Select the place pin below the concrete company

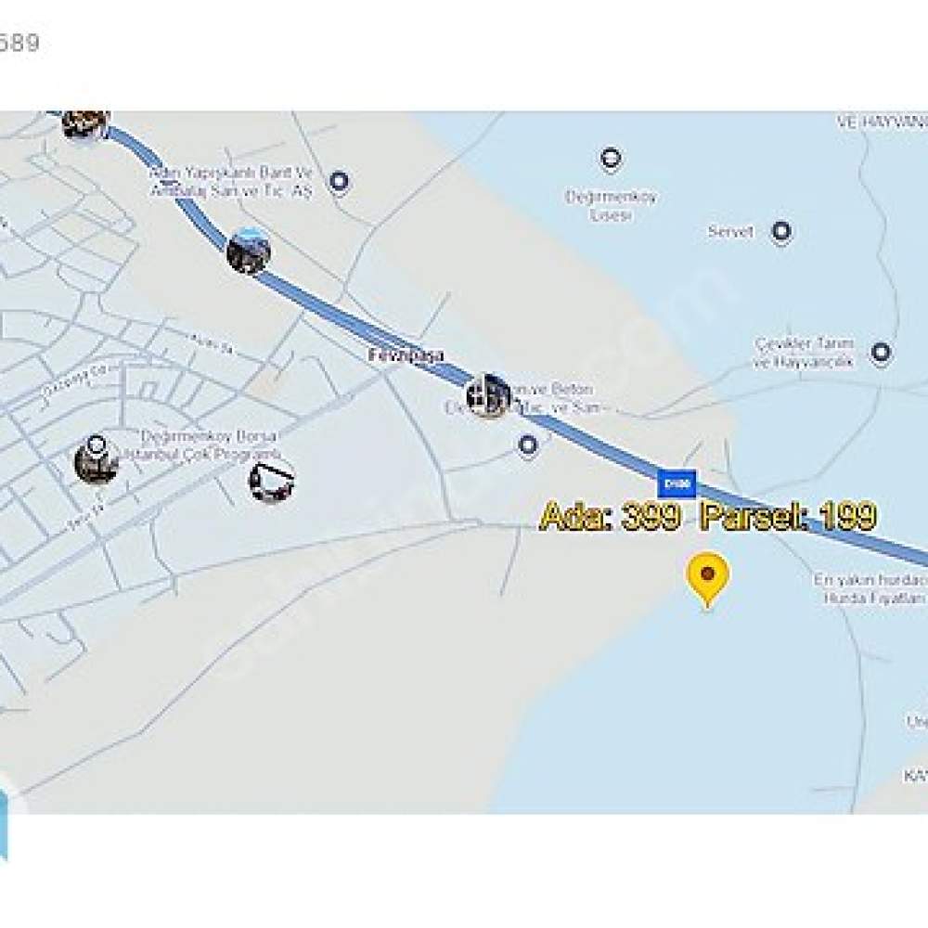coord(528,445)
